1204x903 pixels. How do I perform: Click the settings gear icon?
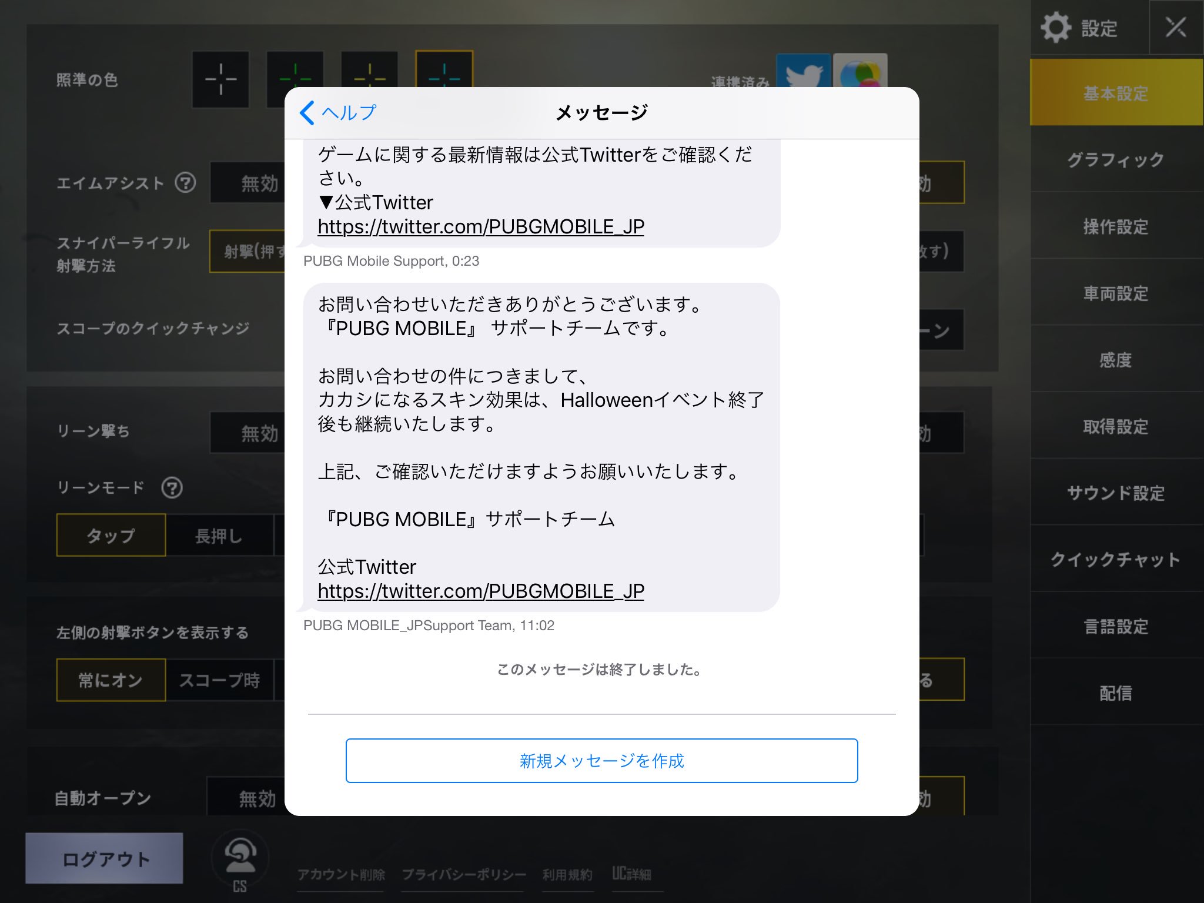1056,28
